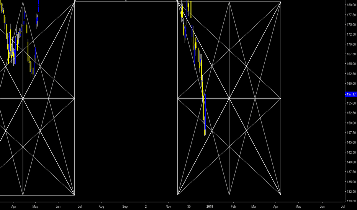This screenshot has height=210, width=357.
Task: Select the 160.00 price axis label
Action: click(x=351, y=84)
